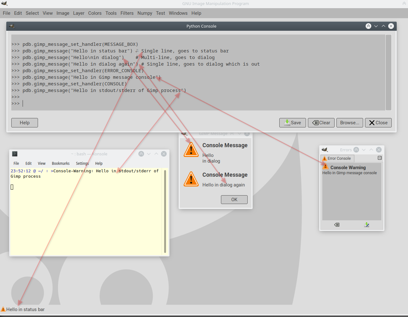Image resolution: width=408 pixels, height=317 pixels.
Task: Click the chevron at the right of GIMP's title bar
Action: (x=404, y=3)
